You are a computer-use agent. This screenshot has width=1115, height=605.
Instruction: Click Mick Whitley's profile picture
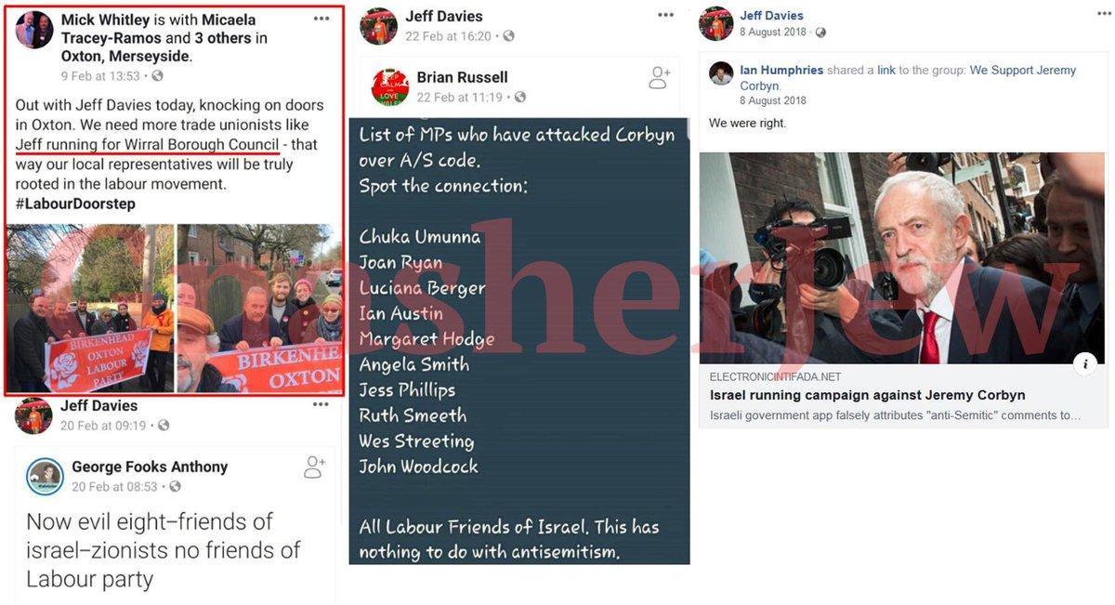tap(34, 30)
